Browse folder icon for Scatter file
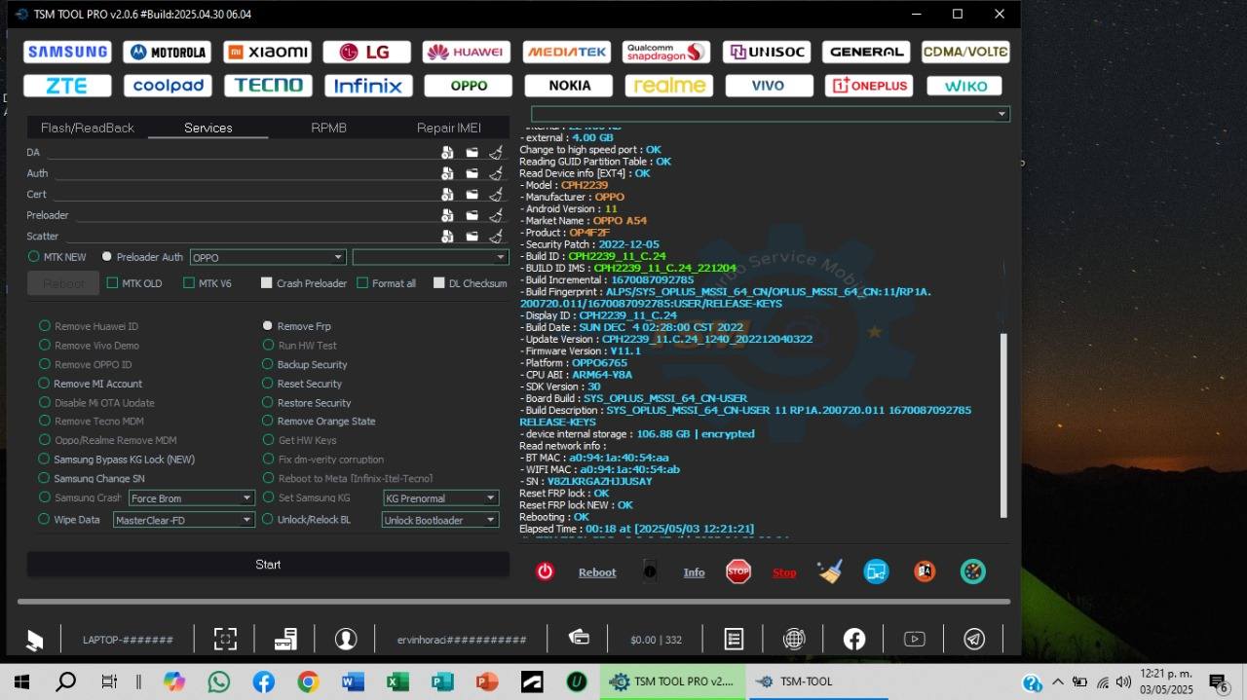 click(x=472, y=236)
